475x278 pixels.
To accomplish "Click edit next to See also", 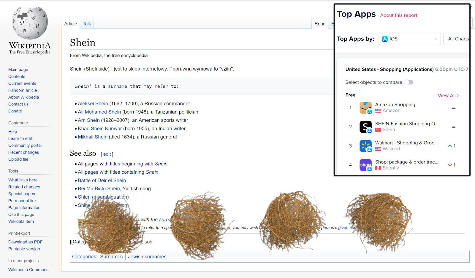I will [x=107, y=154].
